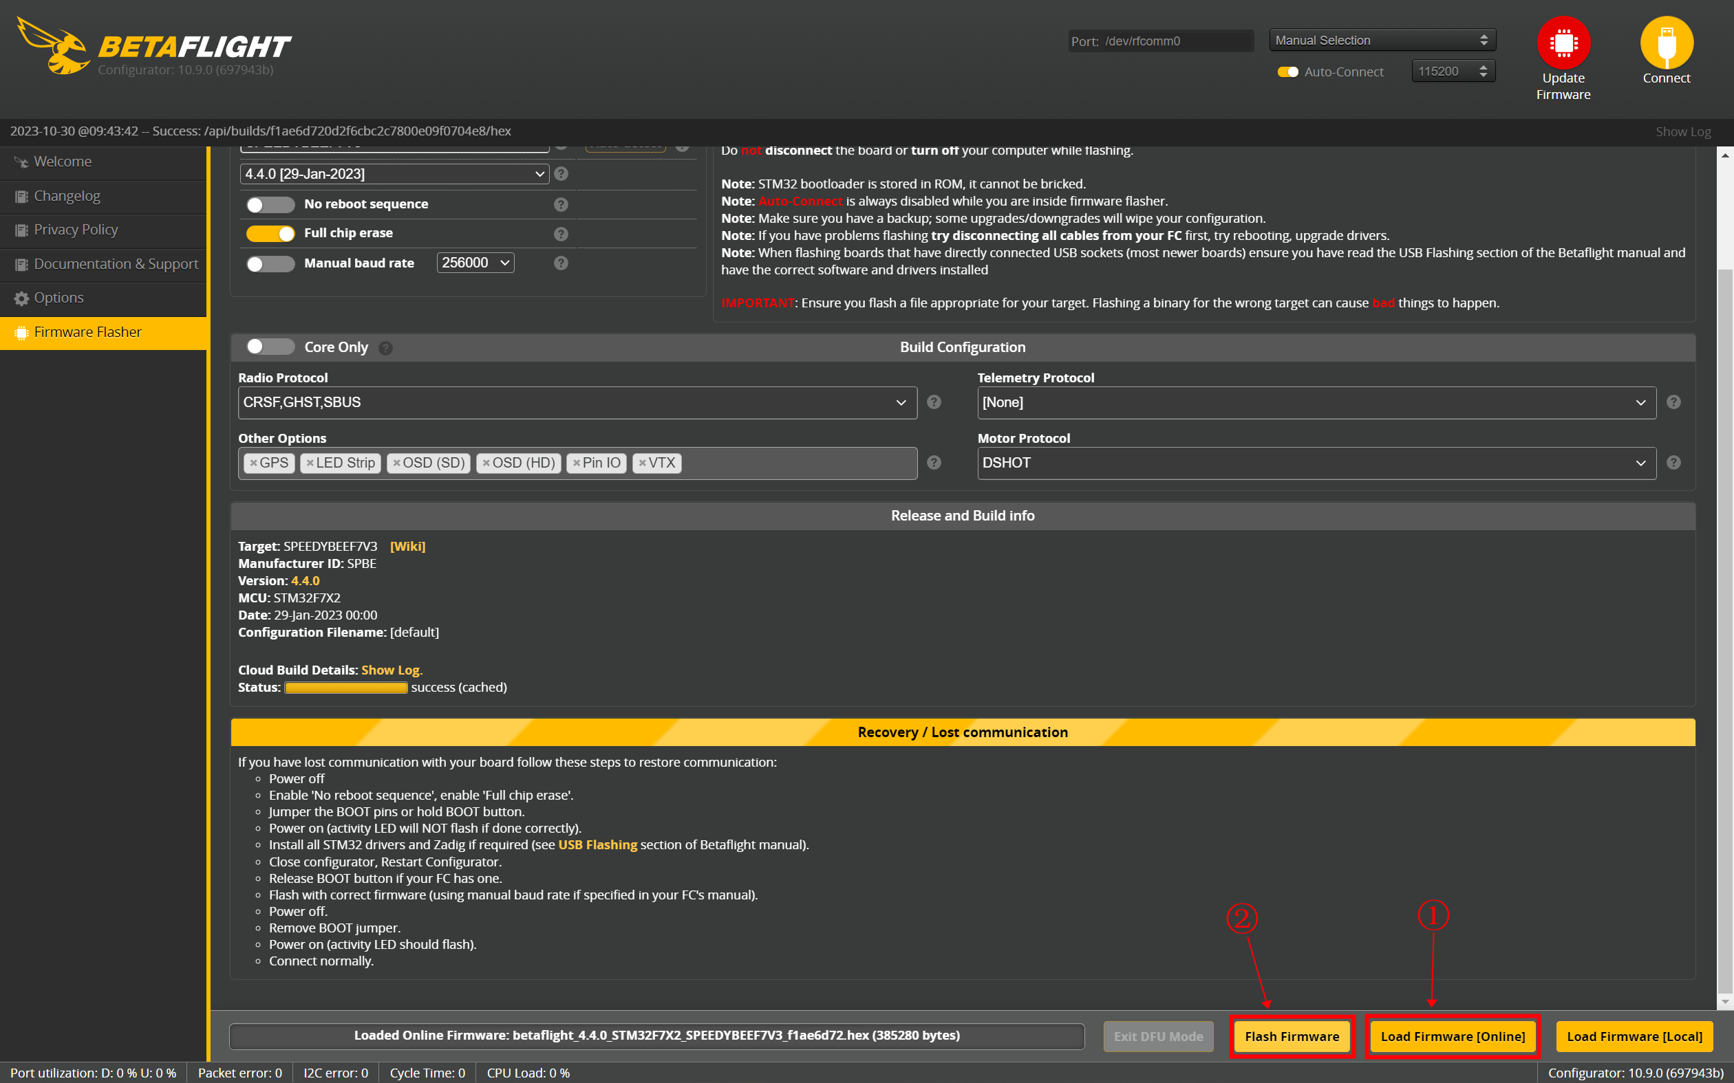Toggle the Core Only switch
This screenshot has height=1083, width=1734.
(270, 347)
